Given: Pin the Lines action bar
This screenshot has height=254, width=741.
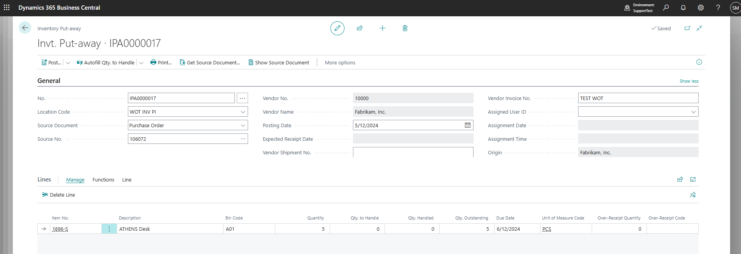Looking at the screenshot, I should pos(693,195).
